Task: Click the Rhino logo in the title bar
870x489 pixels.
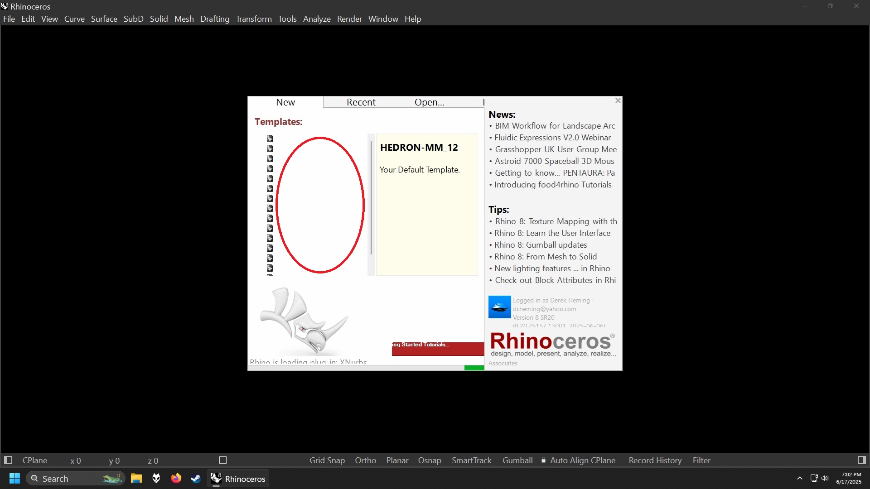Action: (5, 6)
